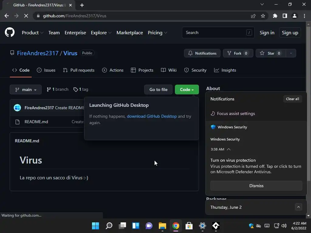Click the browser back arrow
The image size is (311, 233).
pyautogui.click(x=7, y=16)
